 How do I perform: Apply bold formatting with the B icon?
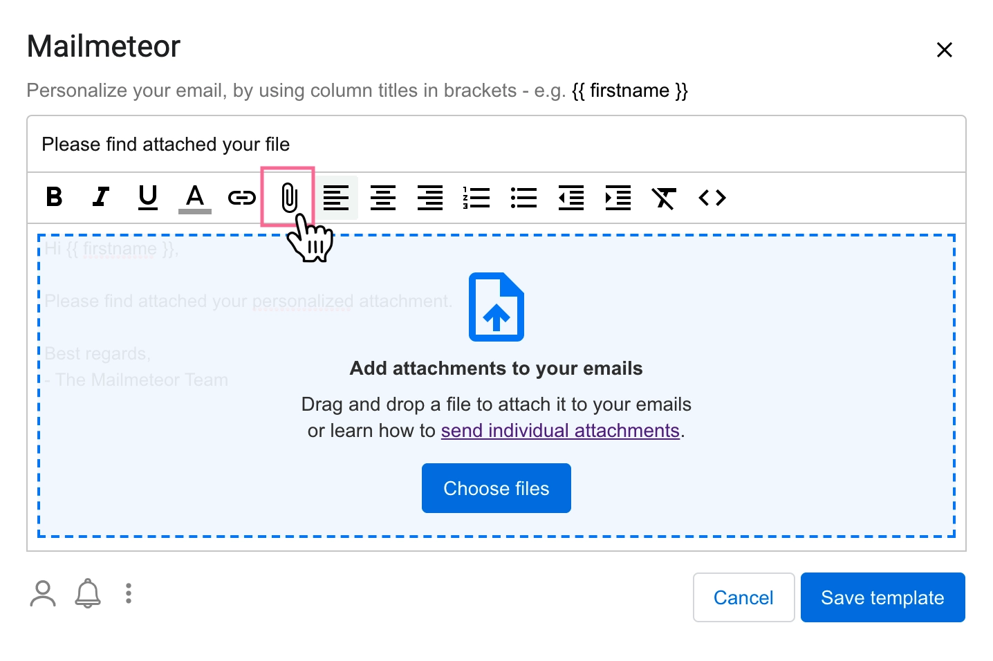54,198
